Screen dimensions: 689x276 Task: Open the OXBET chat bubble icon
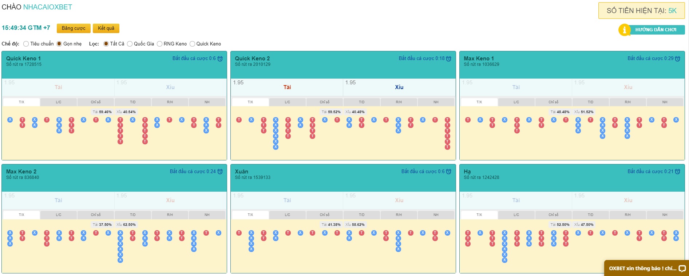[x=682, y=269]
